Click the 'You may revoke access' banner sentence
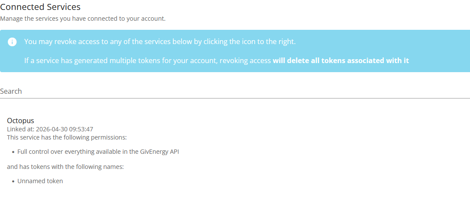Screen dimensions: 470x197 (x=160, y=41)
